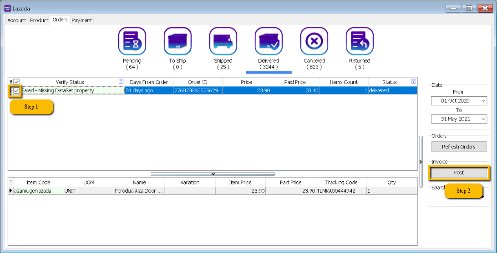Screen dimensions: 497x253
Task: Uncheck the failed order row checkbox
Action: point(16,91)
